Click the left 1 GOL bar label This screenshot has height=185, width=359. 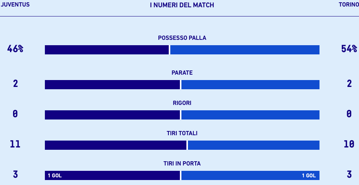(x=54, y=176)
